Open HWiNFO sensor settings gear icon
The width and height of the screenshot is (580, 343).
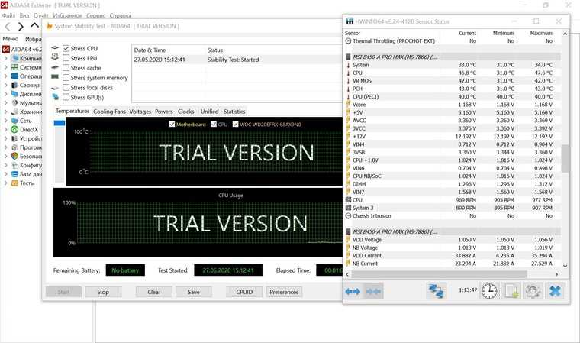pos(533,291)
